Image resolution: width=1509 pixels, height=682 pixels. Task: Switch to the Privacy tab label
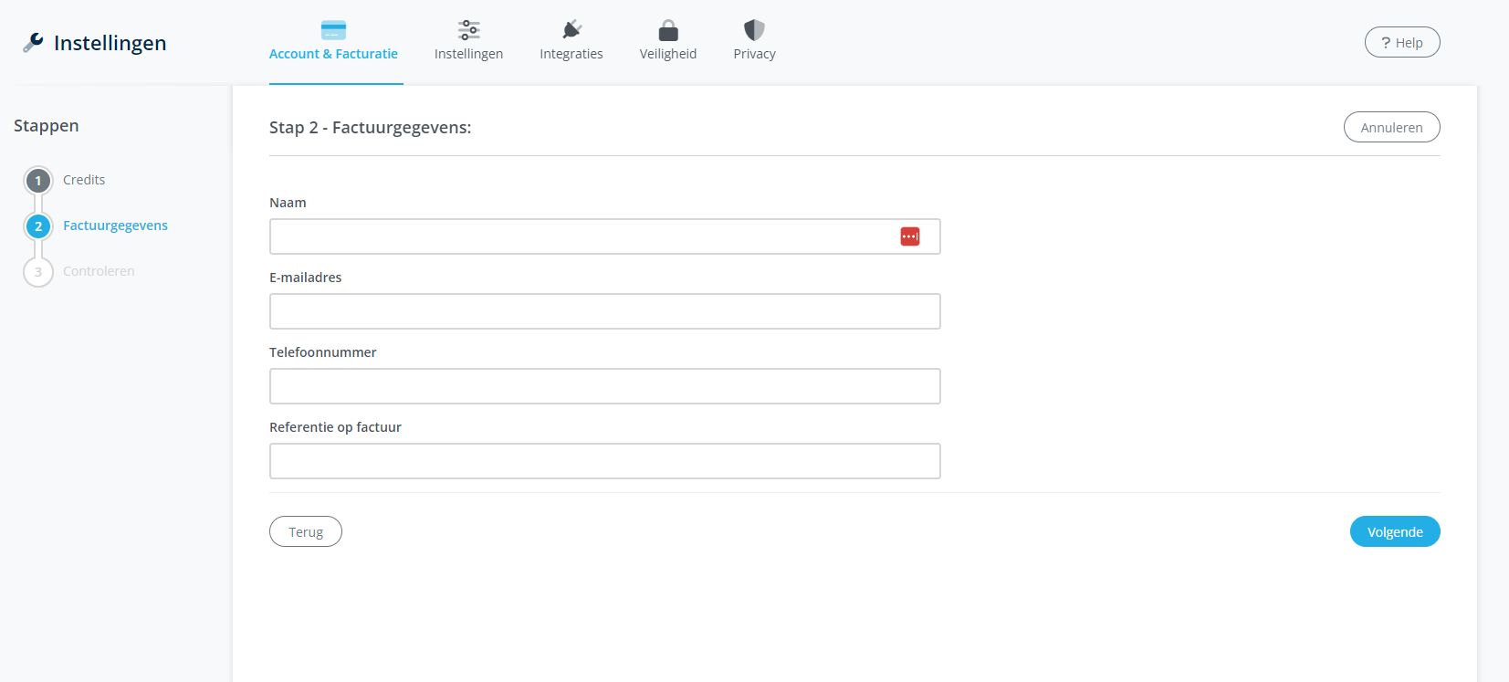pyautogui.click(x=754, y=54)
